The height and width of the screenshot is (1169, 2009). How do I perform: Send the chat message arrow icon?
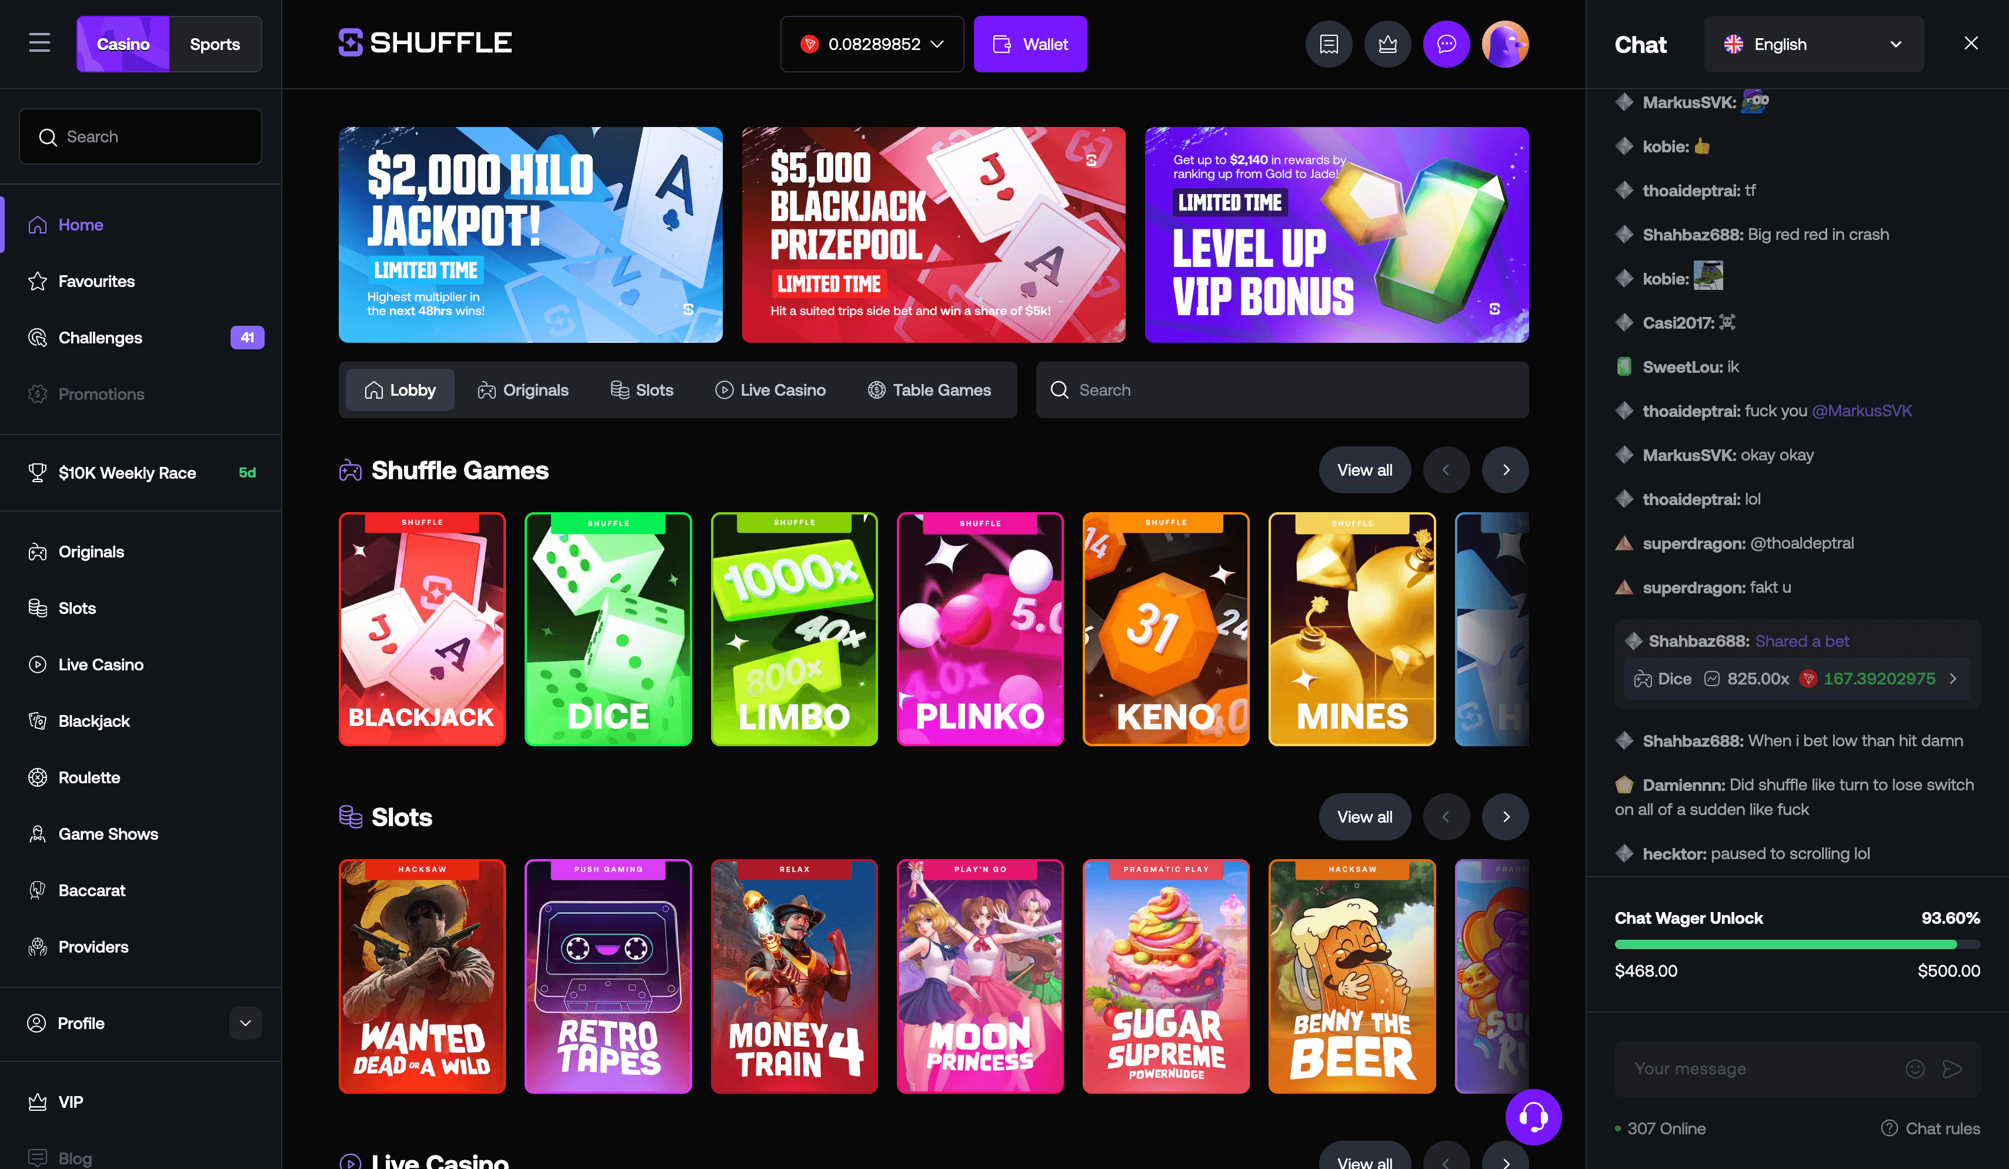(x=1953, y=1068)
